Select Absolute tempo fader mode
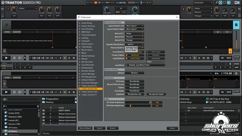Image resolution: width=242 pixels, height=136 pixels. pos(135,55)
